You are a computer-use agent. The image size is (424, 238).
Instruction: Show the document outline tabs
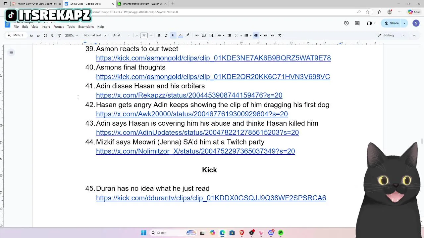pos(11,52)
